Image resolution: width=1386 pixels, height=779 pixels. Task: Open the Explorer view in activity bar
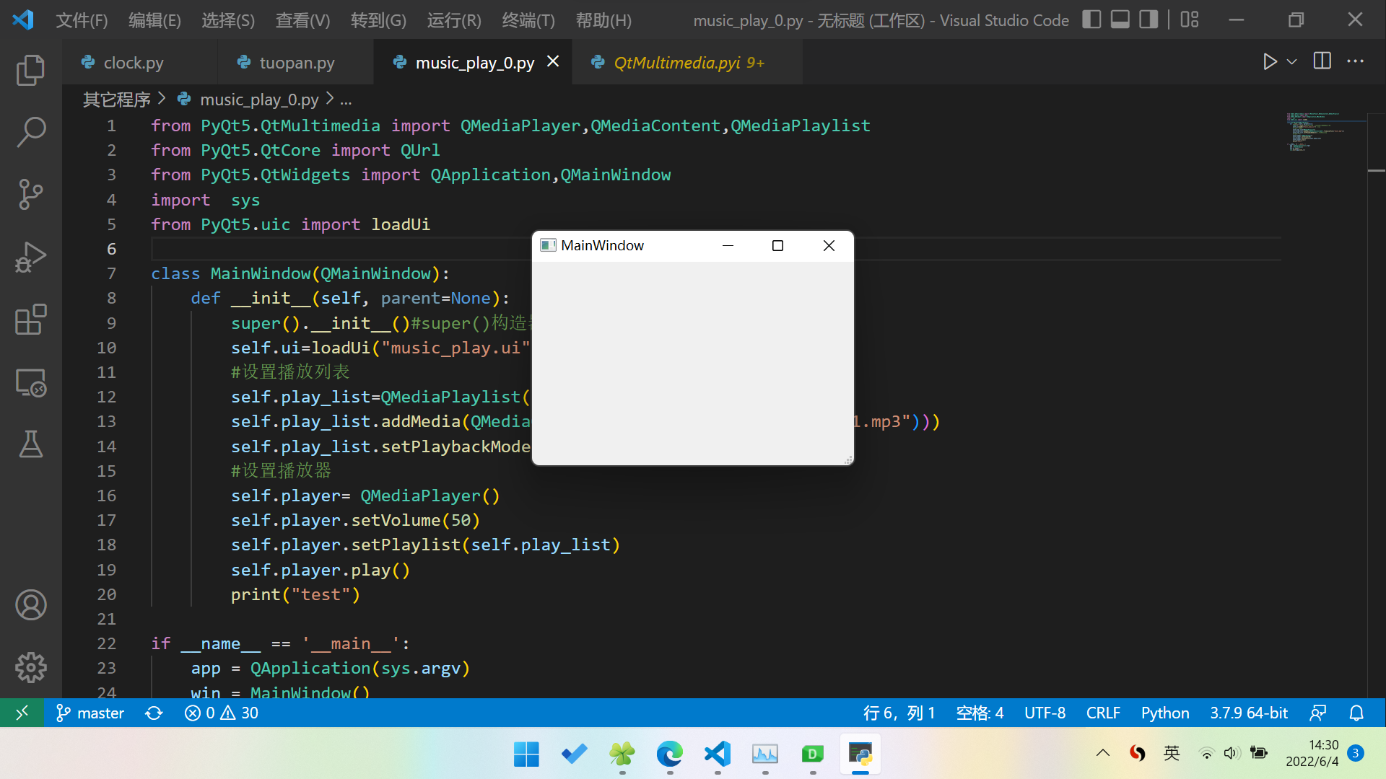coord(30,70)
